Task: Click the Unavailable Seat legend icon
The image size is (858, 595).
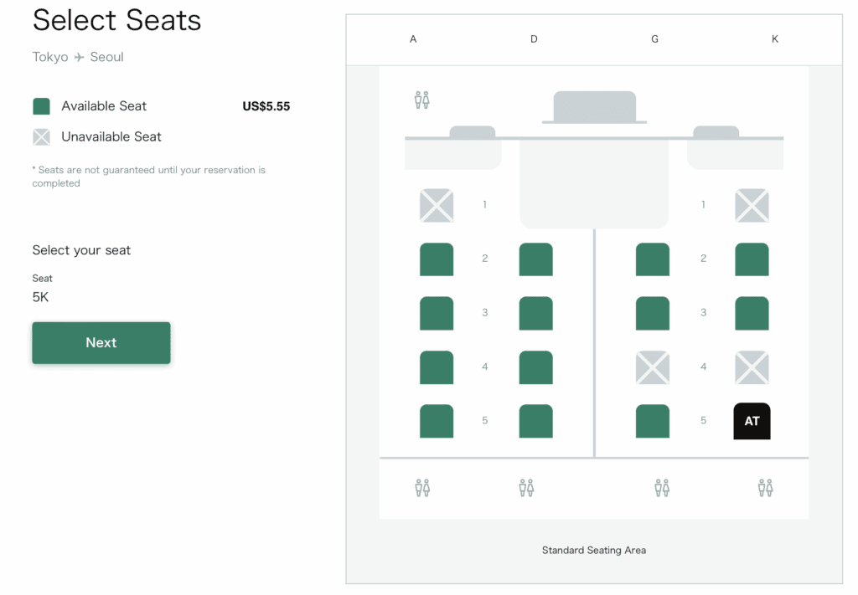Action: [x=41, y=137]
